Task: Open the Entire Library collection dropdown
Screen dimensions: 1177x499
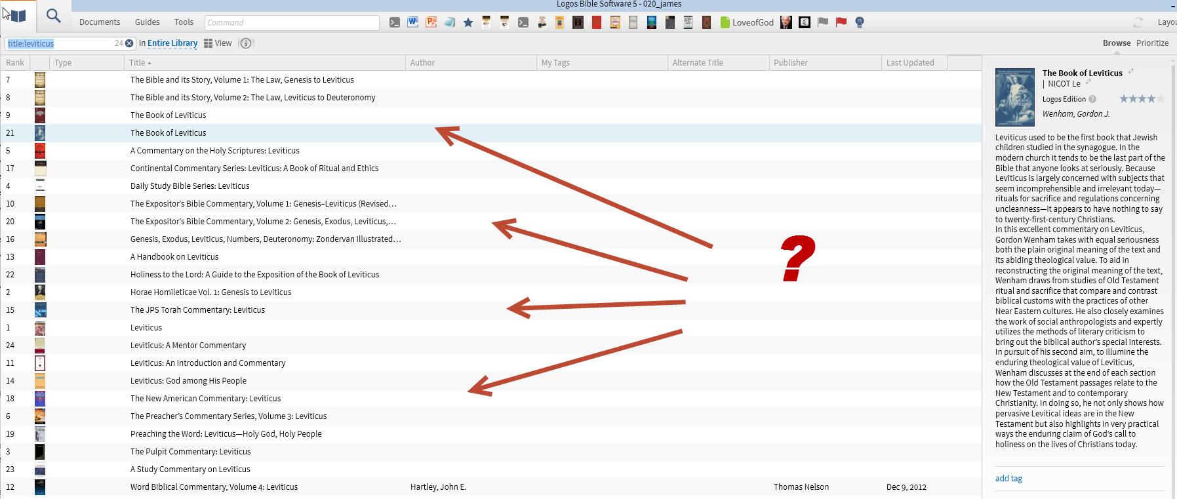Action: [172, 43]
